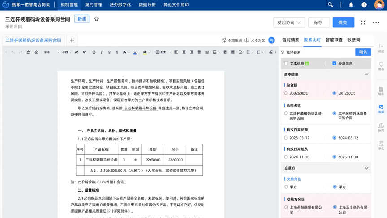Open user avatar menu

click(x=379, y=4)
